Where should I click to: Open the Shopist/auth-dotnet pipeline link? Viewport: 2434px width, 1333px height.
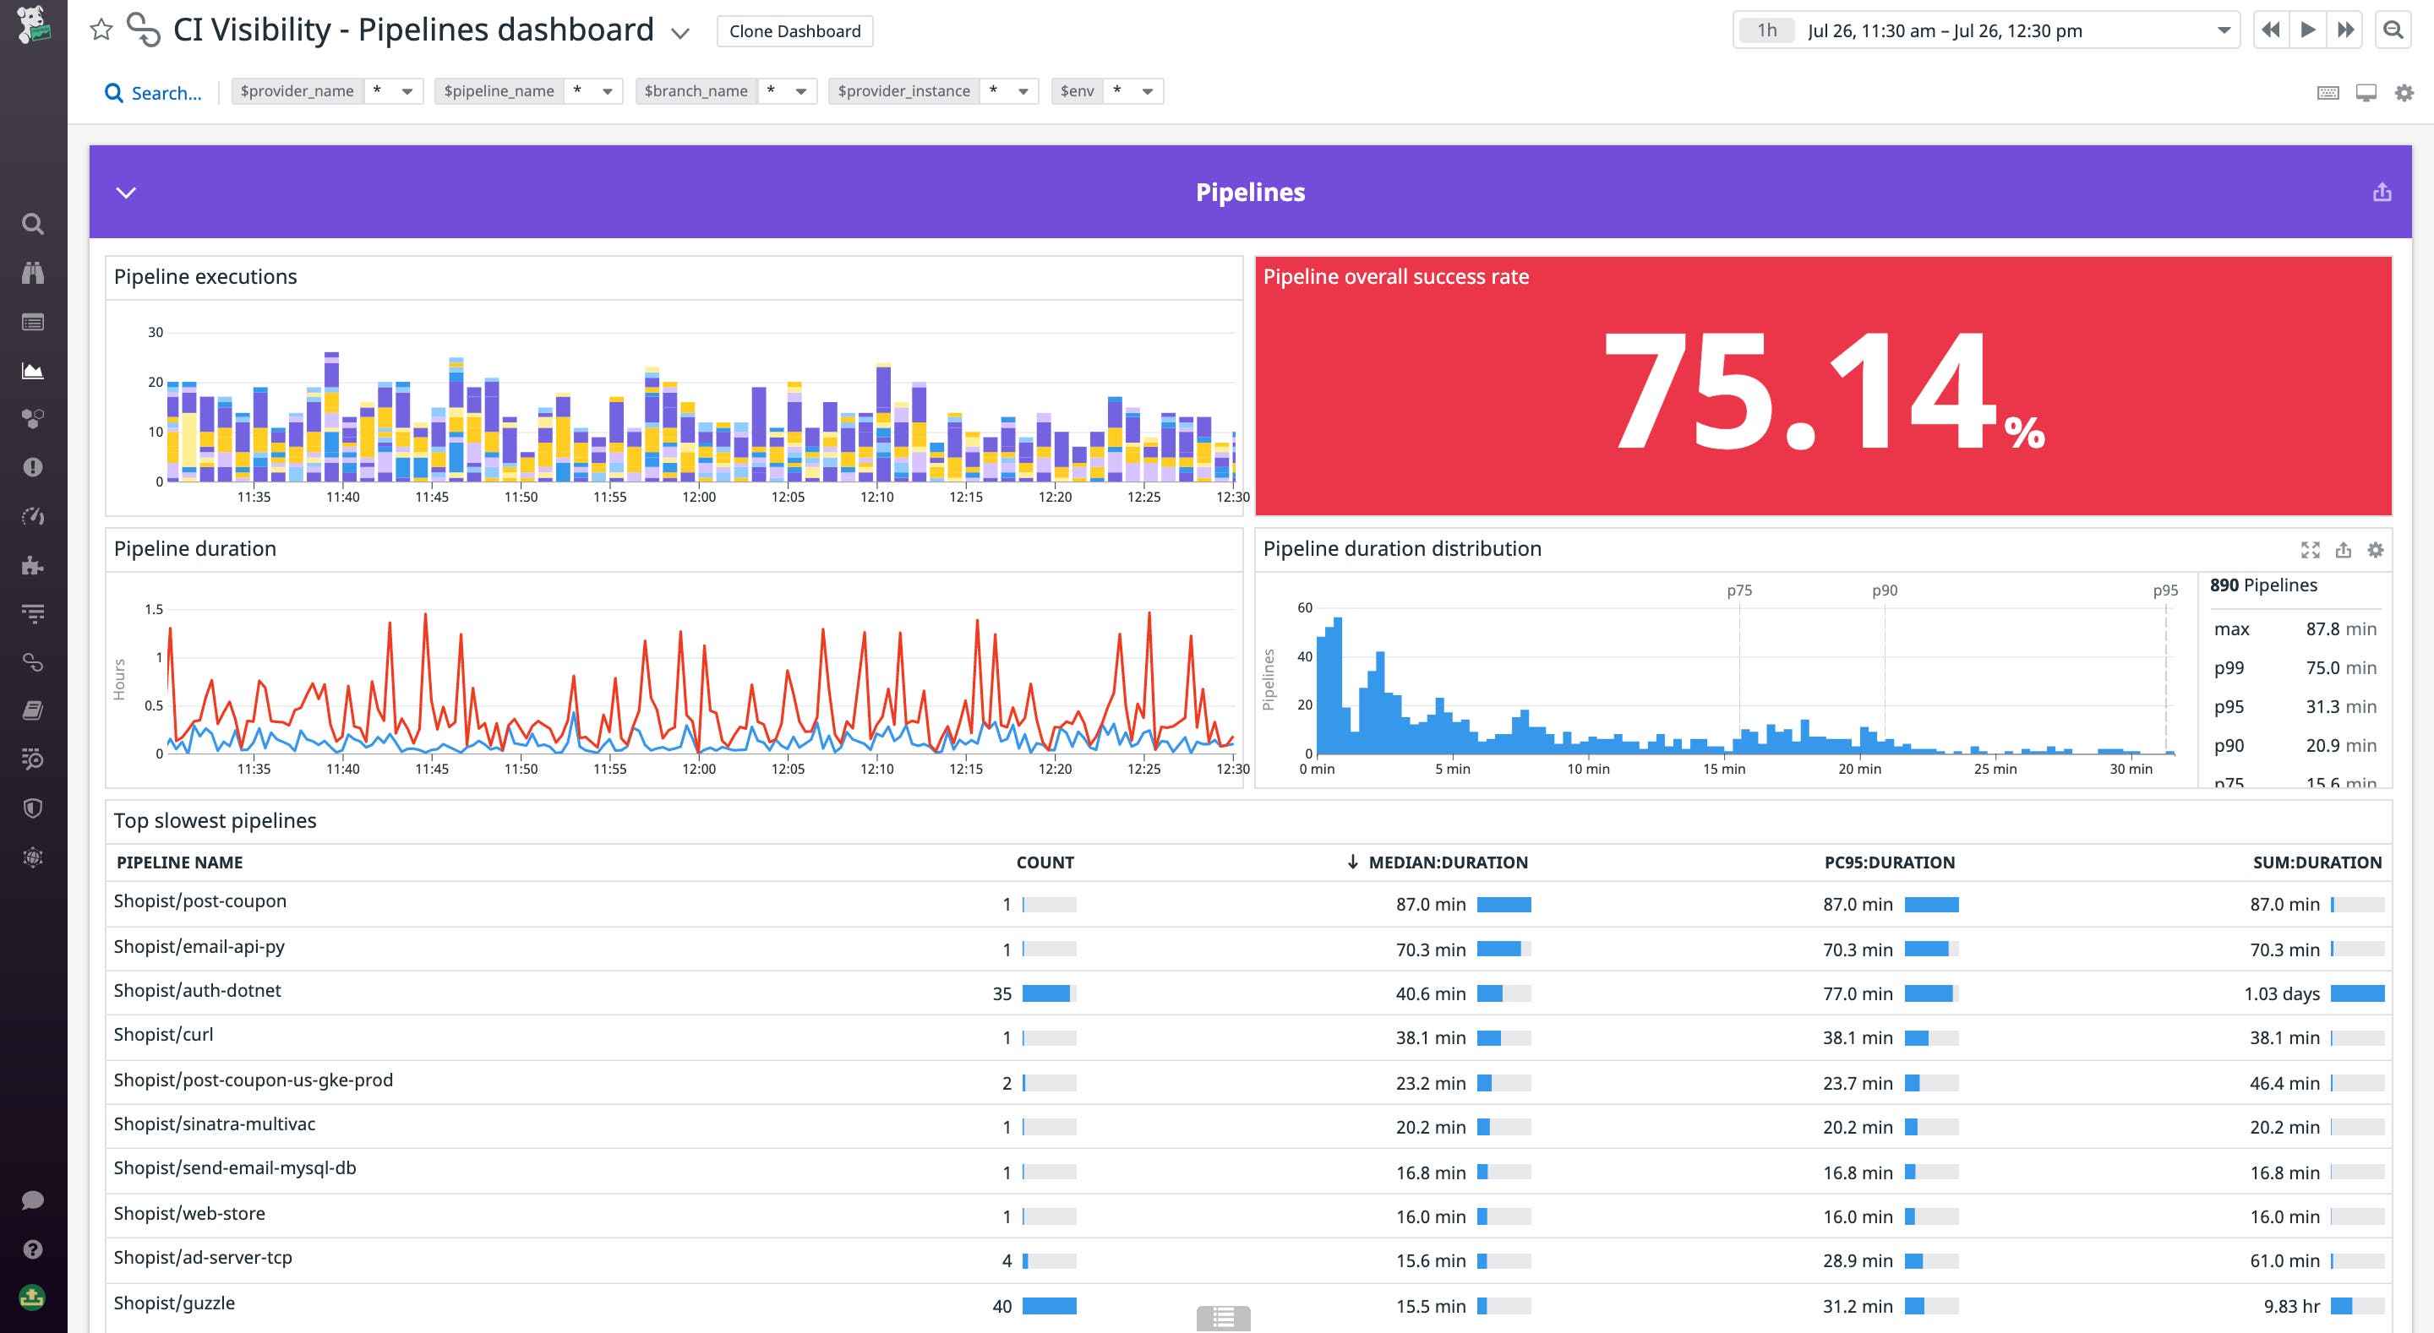(199, 991)
